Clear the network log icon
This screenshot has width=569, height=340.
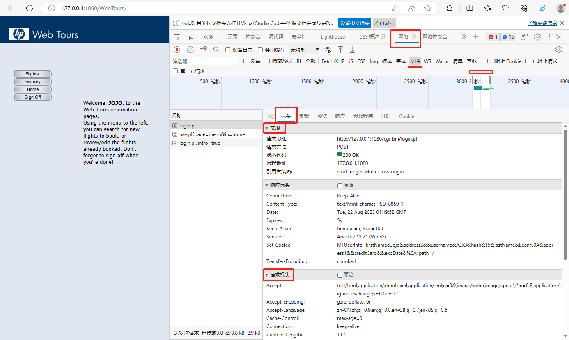[x=190, y=50]
